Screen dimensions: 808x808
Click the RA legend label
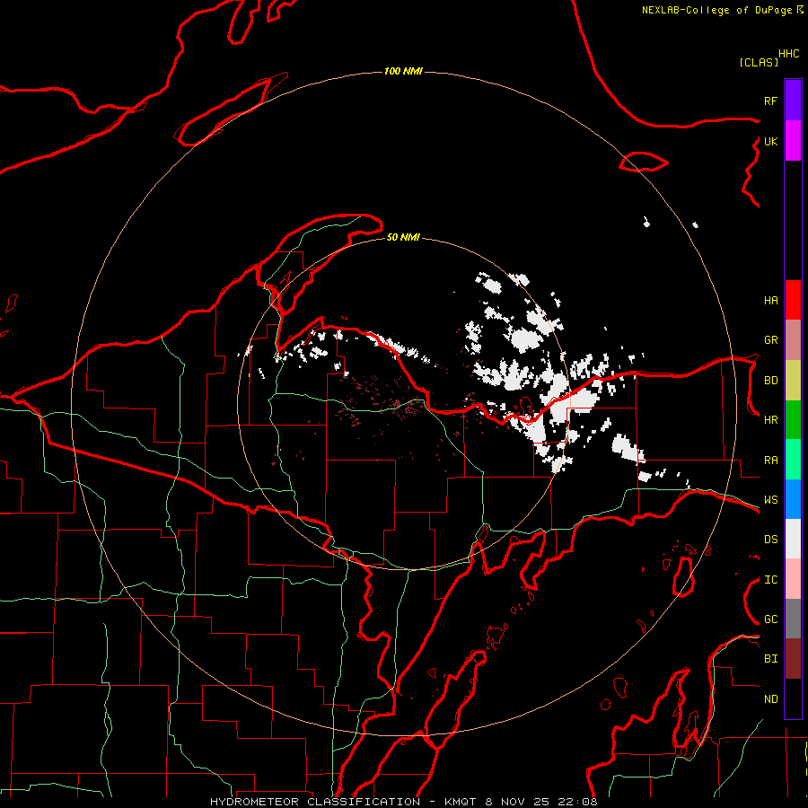770,461
